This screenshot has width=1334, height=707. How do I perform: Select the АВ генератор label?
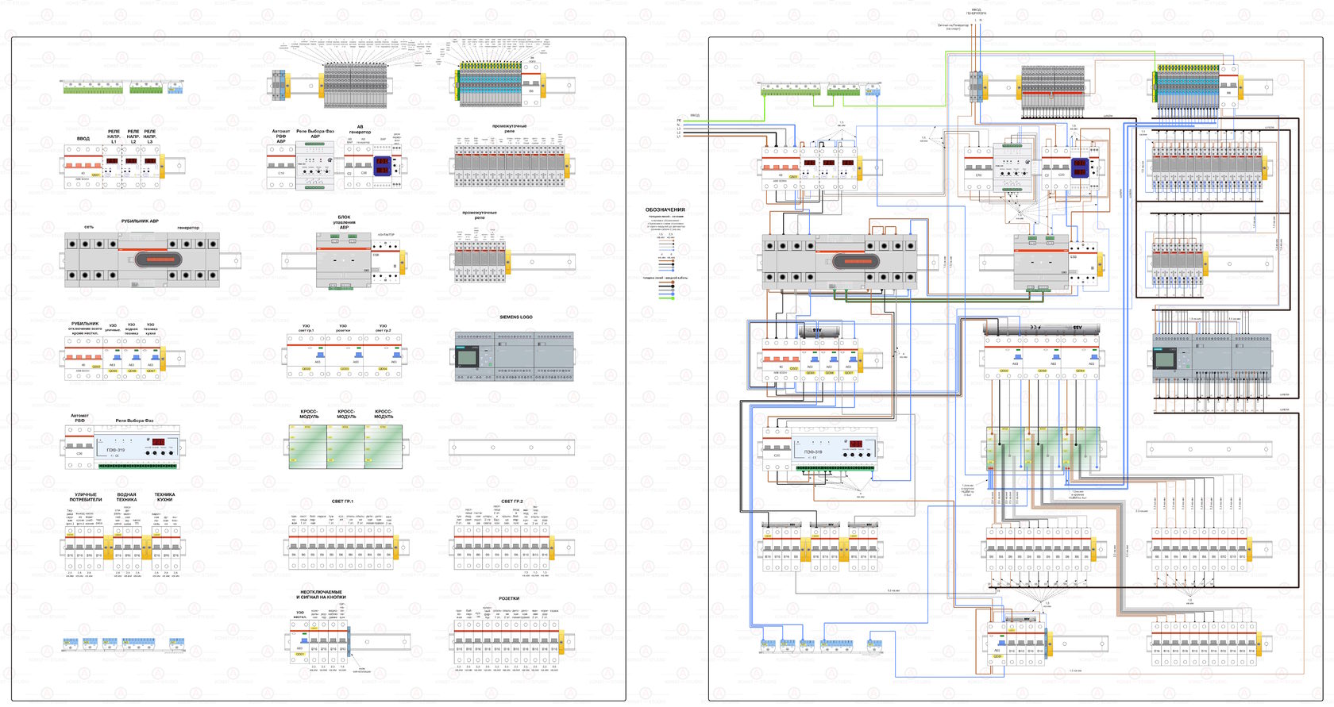coord(360,129)
